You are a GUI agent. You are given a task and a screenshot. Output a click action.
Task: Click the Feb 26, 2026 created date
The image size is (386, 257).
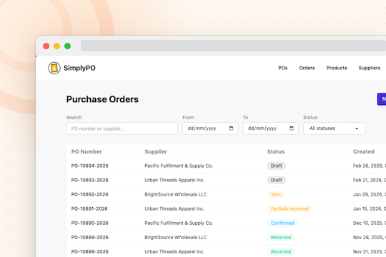pos(370,166)
